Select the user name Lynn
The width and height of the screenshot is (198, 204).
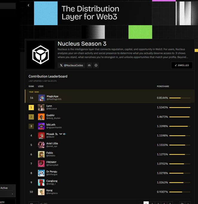pyautogui.click(x=49, y=106)
